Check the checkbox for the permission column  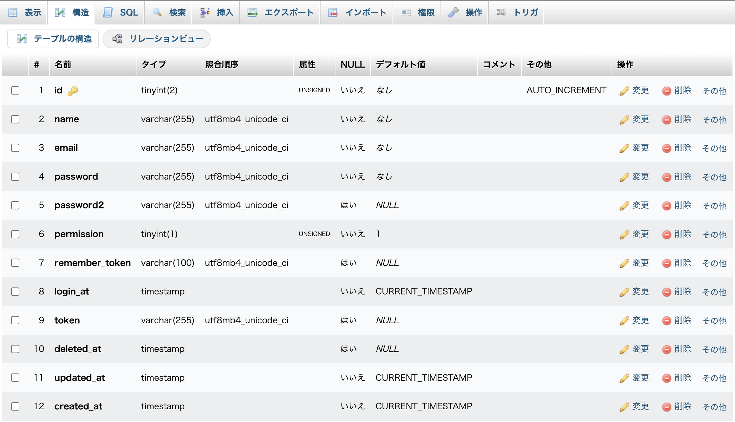pos(15,234)
